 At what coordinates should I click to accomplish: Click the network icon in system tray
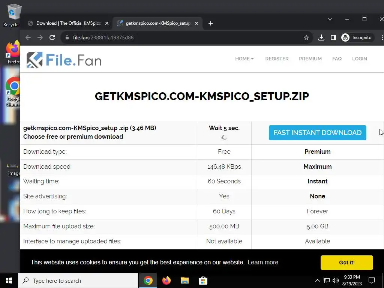point(327,280)
